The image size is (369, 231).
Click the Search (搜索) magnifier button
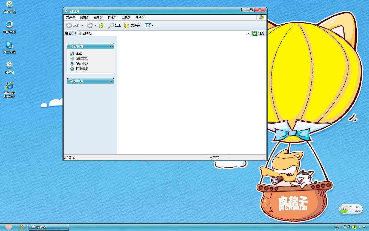[x=114, y=25]
